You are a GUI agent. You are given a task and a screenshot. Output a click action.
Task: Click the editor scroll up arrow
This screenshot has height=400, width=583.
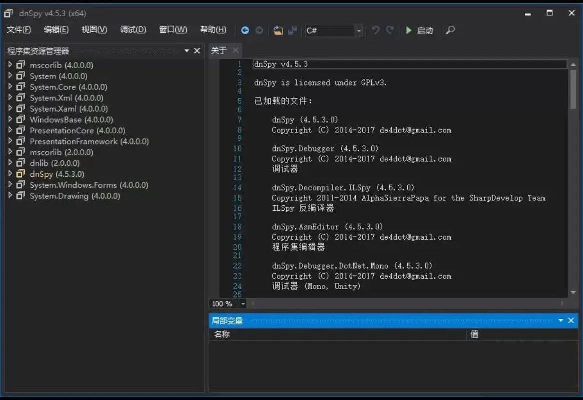click(573, 64)
